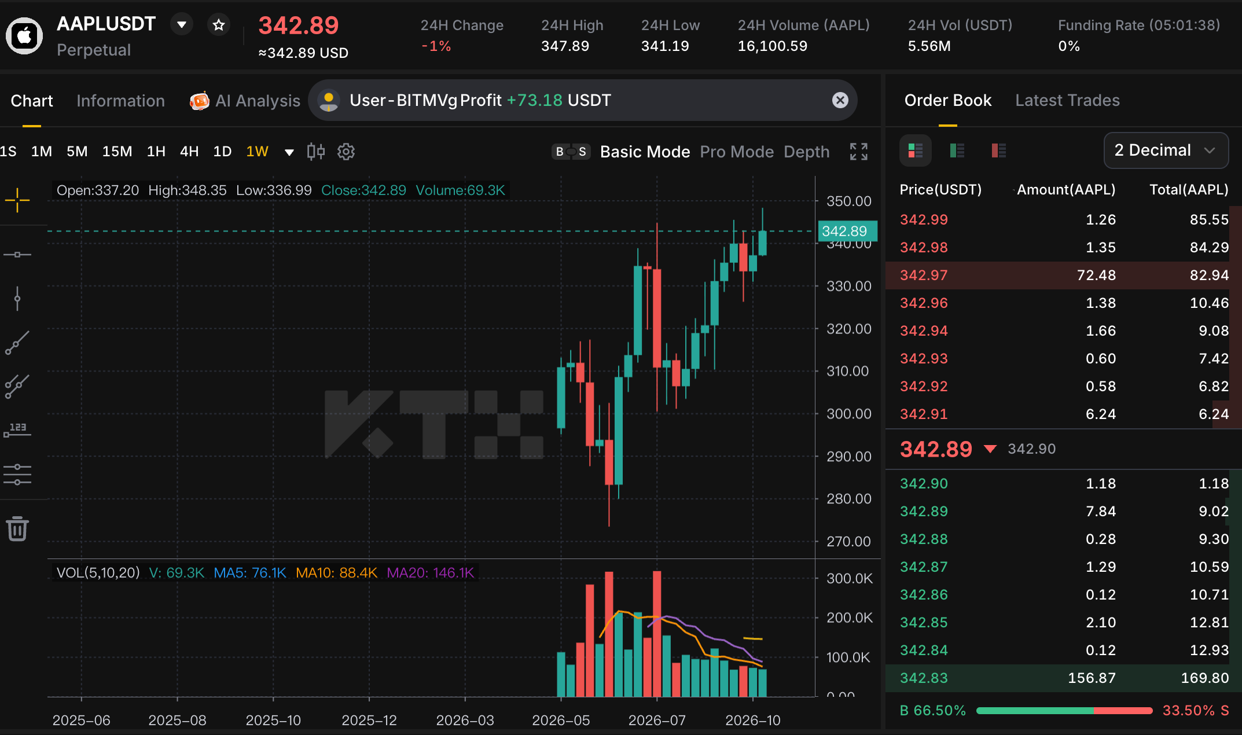
Task: Show asks-only order book view
Action: (999, 150)
